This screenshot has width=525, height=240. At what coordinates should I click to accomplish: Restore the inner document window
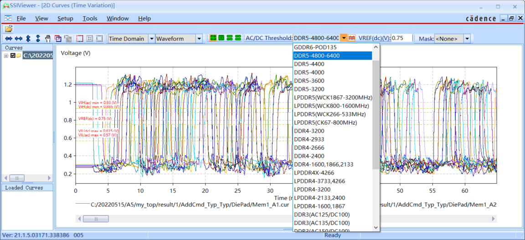pos(511,19)
